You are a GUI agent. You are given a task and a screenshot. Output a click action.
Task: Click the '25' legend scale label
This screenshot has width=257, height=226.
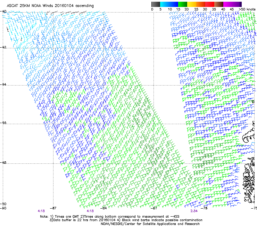pos(196,9)
